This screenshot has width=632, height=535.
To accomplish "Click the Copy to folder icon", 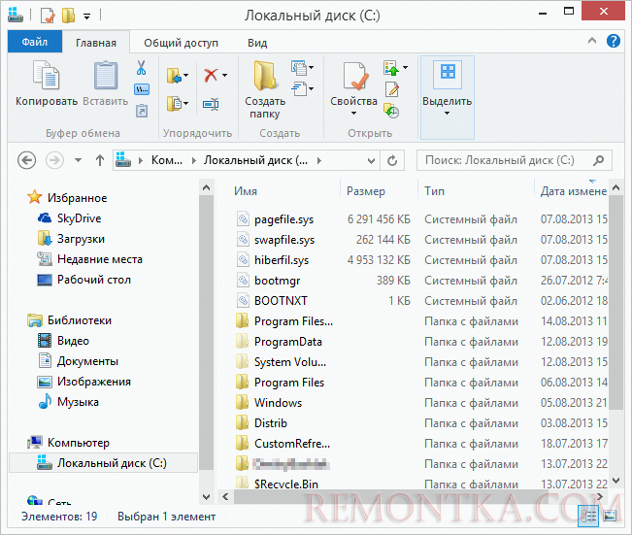I will click(174, 104).
